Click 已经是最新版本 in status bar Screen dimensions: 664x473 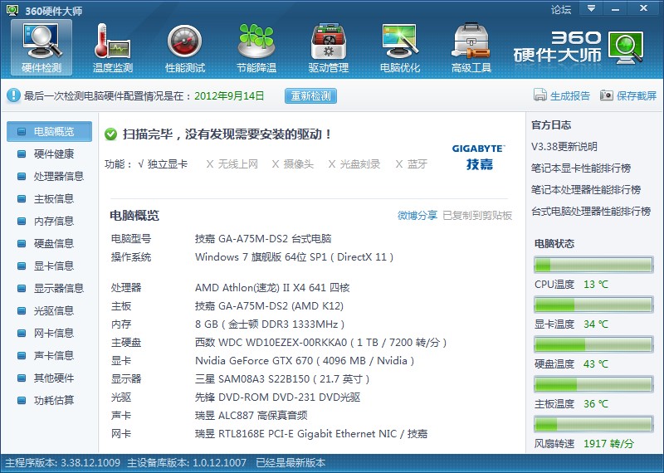(x=291, y=463)
